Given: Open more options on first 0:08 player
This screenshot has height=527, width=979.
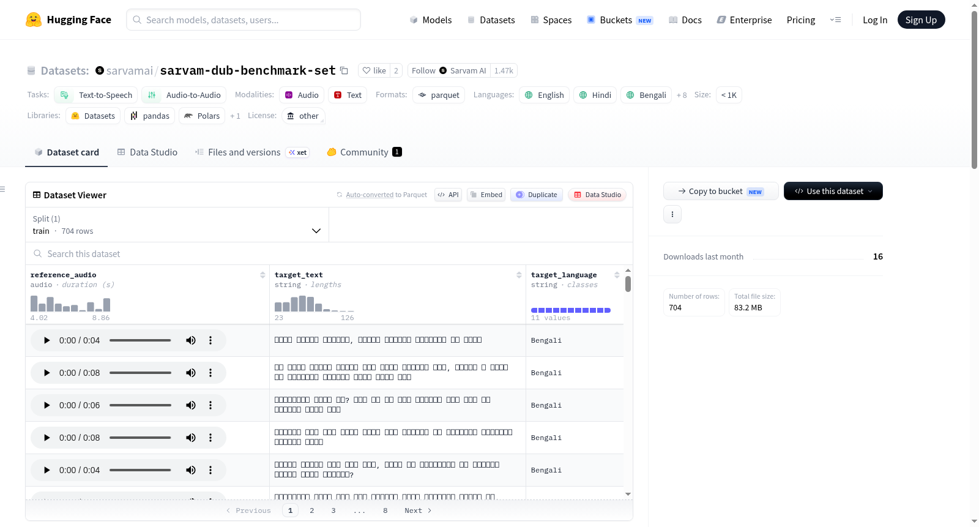Looking at the screenshot, I should click(x=210, y=373).
